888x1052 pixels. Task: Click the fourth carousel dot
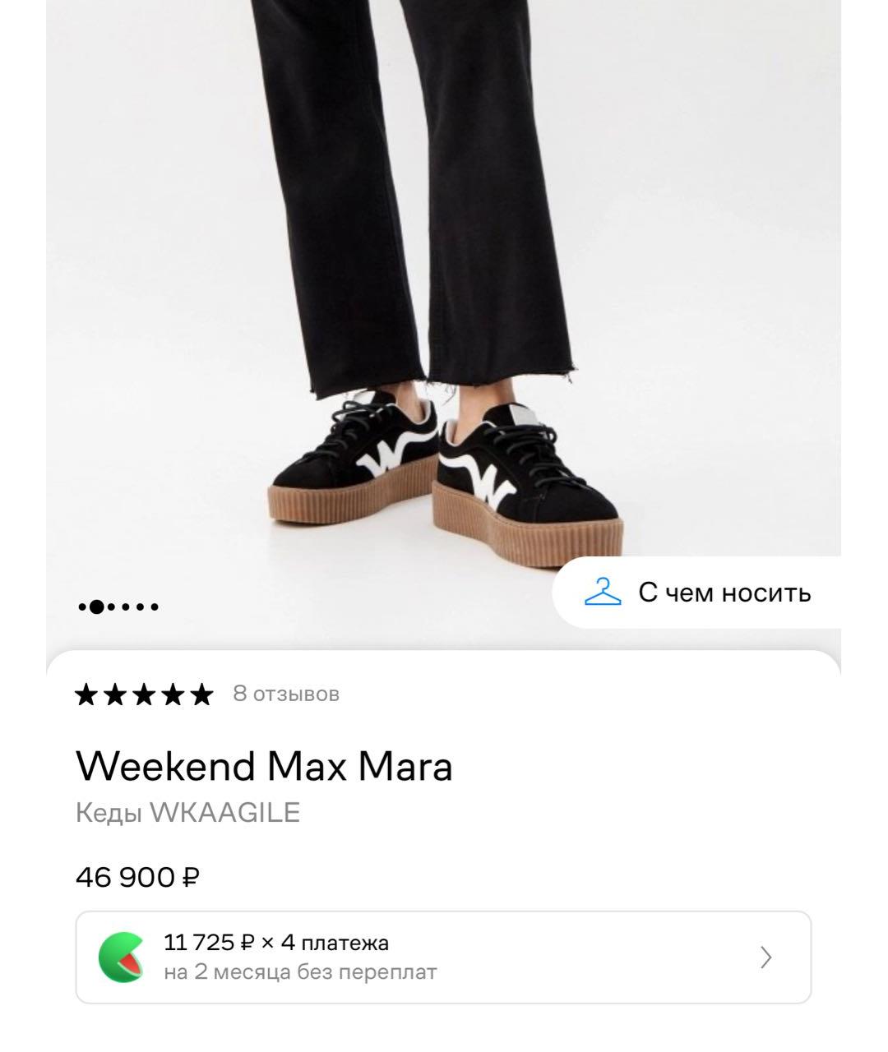(126, 607)
